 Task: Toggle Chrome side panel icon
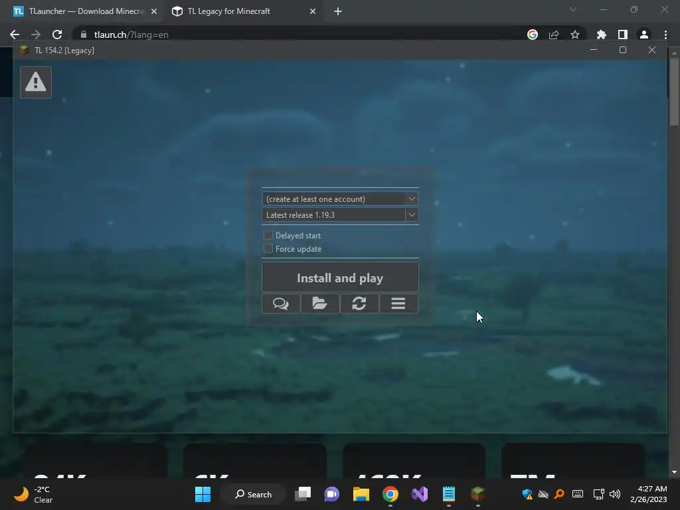(x=623, y=35)
